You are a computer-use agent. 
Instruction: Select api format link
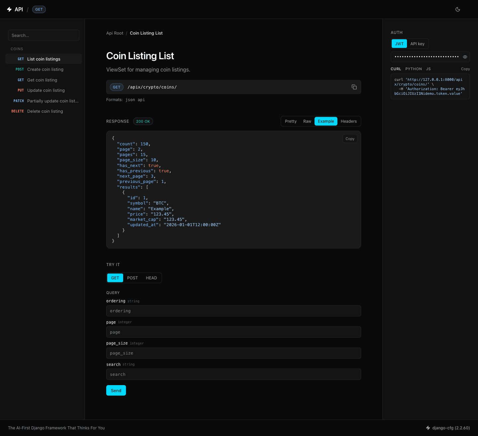[141, 100]
